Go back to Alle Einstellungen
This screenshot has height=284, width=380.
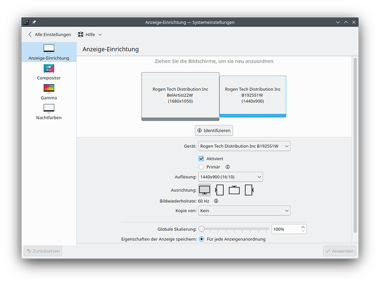click(49, 35)
